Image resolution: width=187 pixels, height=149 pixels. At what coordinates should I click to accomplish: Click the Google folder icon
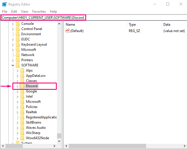tap(22, 91)
